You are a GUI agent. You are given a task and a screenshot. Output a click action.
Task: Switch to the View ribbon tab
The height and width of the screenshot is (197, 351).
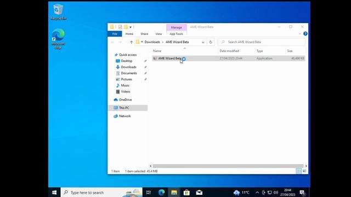[158, 34]
